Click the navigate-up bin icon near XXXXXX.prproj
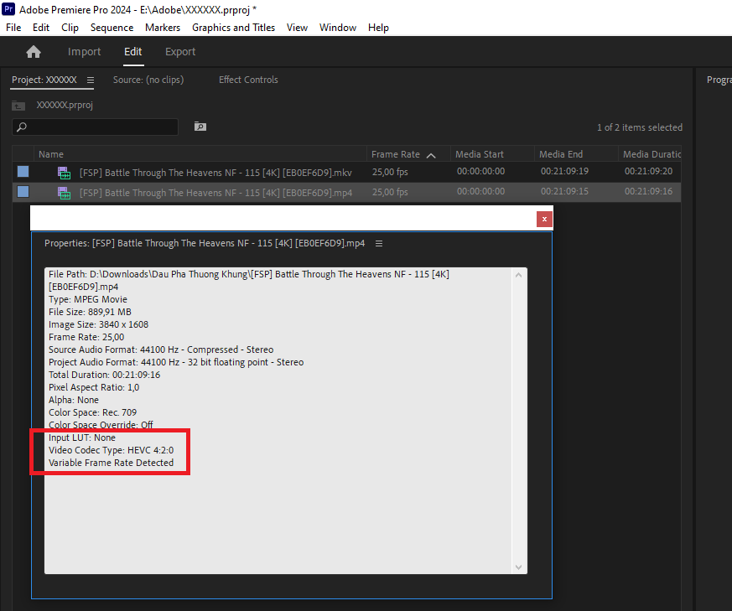 point(18,105)
